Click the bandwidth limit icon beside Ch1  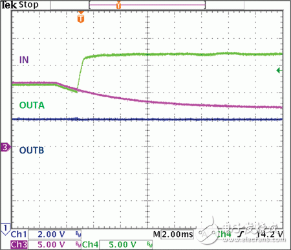(78, 234)
